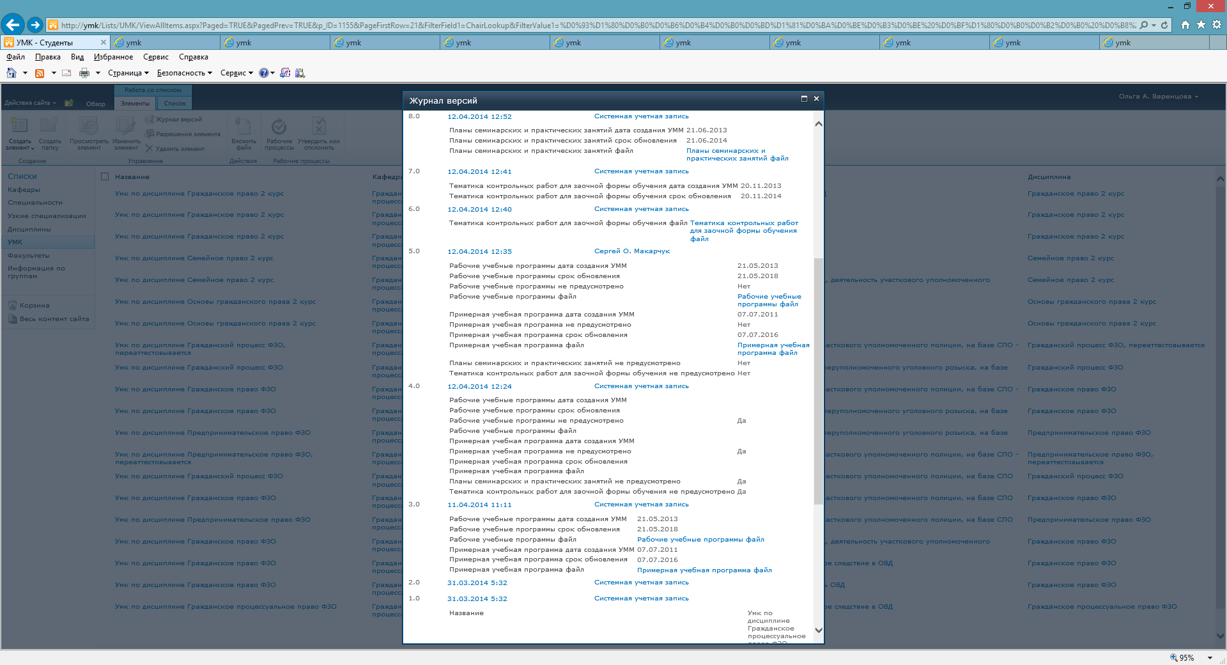Expand the Страница dropdown menu
This screenshot has width=1227, height=665.
[x=128, y=73]
